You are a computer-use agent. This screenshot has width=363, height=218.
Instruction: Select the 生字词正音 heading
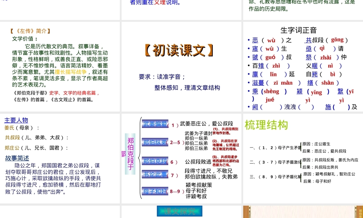coord(298,30)
